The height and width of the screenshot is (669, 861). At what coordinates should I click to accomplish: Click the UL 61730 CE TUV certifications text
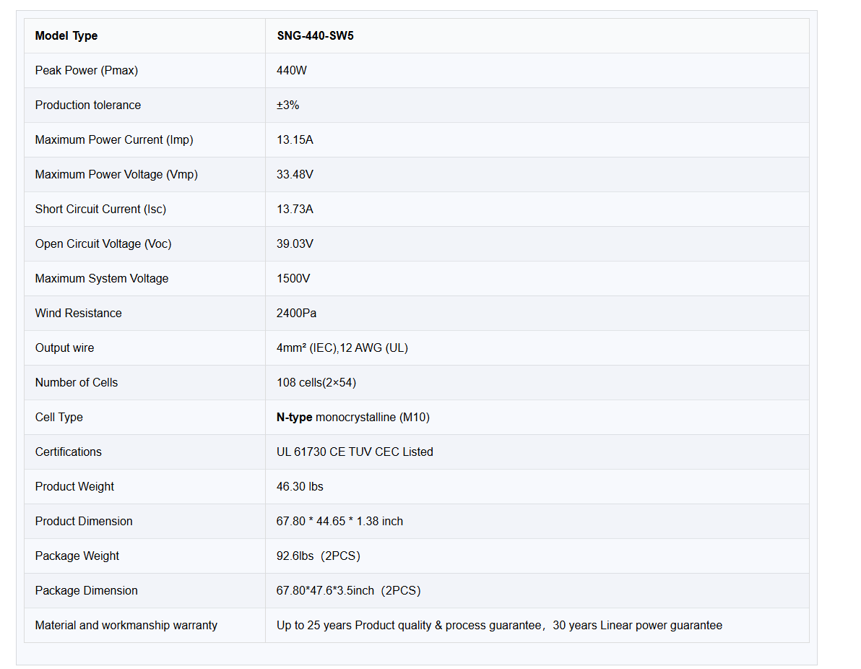tap(355, 452)
